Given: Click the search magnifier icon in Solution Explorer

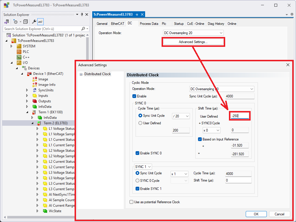Looking at the screenshot, I should [x=83, y=29].
